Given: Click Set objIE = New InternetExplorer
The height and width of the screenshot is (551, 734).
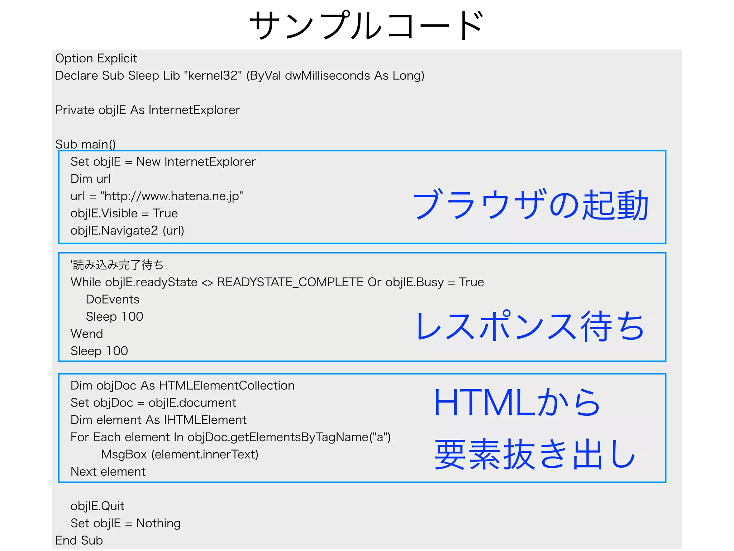Looking at the screenshot, I should click(x=163, y=162).
